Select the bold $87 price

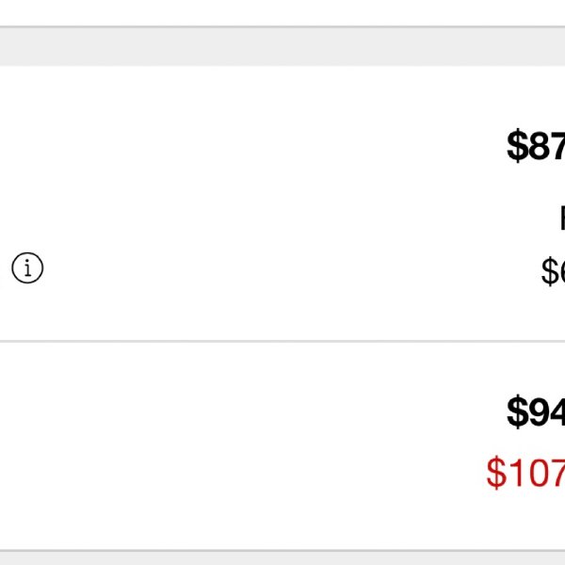(x=536, y=146)
